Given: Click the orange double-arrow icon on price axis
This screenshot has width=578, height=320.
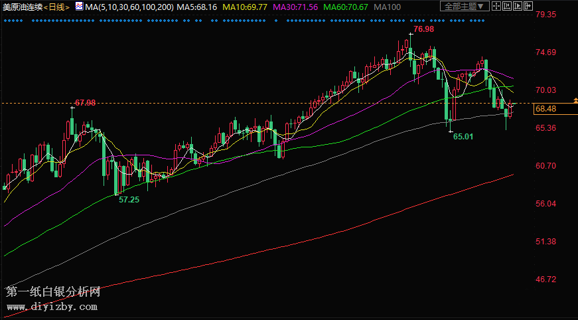Looking at the screenshot, I should (575, 100).
